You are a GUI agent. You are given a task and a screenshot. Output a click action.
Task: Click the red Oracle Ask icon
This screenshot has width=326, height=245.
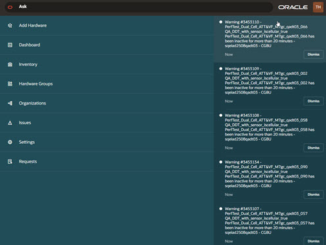[x=10, y=7]
